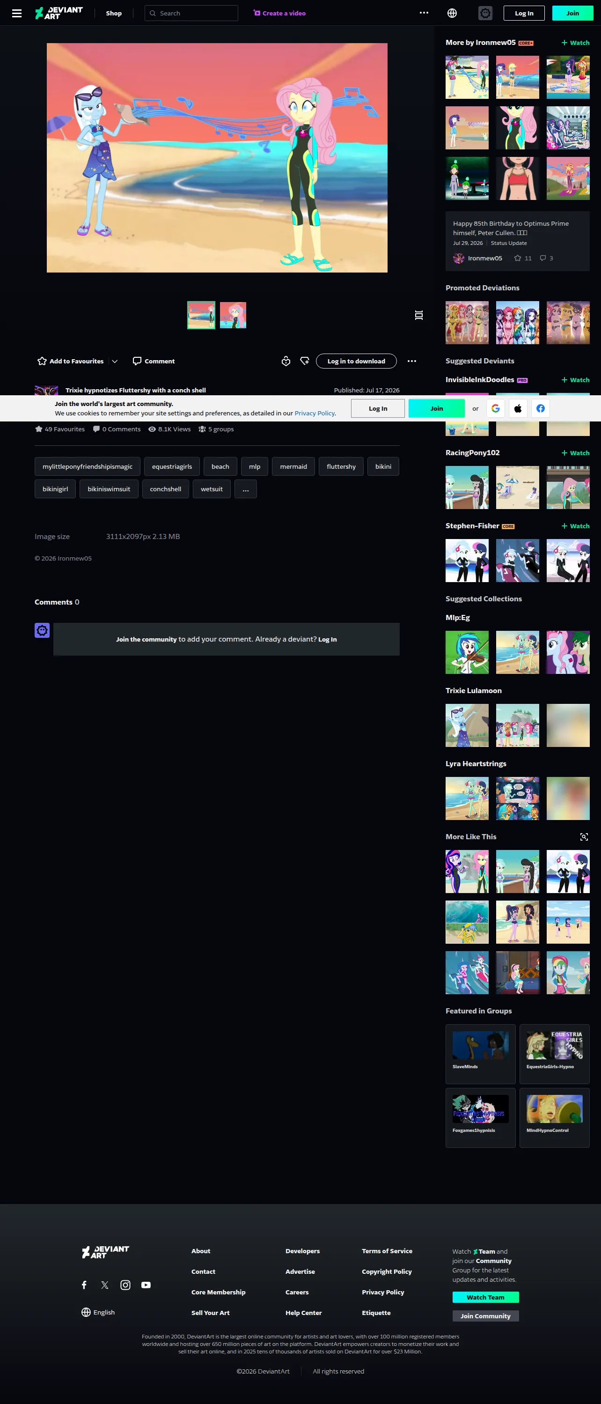The image size is (601, 1404).
Task: Sign in with Facebook icon
Action: coord(541,408)
